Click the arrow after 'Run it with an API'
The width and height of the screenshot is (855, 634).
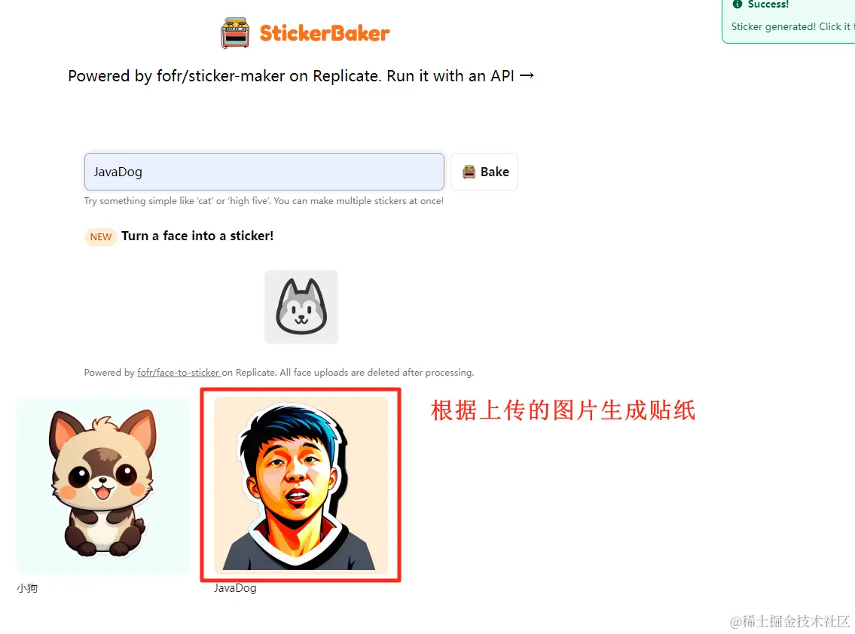click(x=527, y=75)
